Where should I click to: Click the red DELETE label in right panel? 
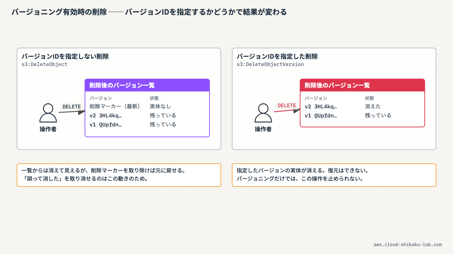pyautogui.click(x=287, y=106)
